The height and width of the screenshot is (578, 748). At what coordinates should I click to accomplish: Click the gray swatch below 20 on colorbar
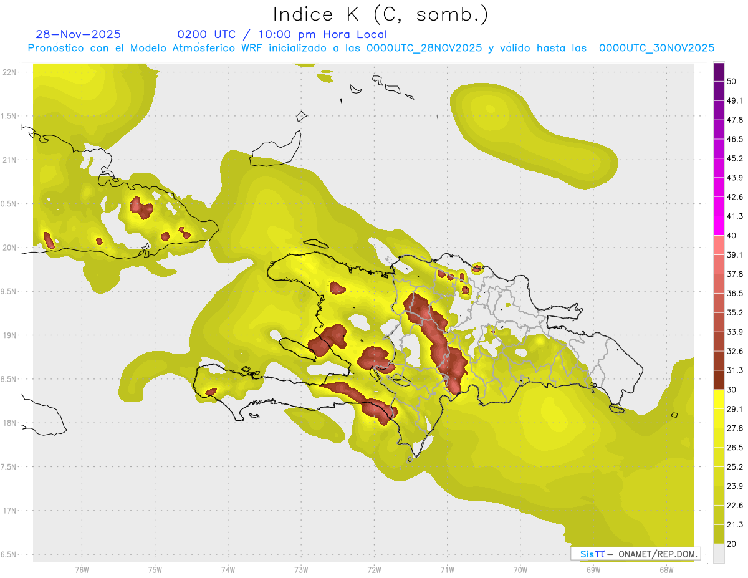pyautogui.click(x=719, y=553)
